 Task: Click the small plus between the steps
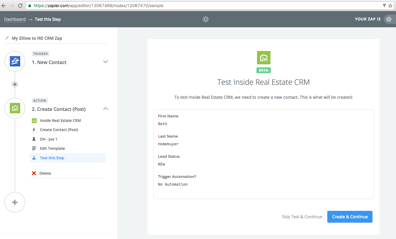15,85
